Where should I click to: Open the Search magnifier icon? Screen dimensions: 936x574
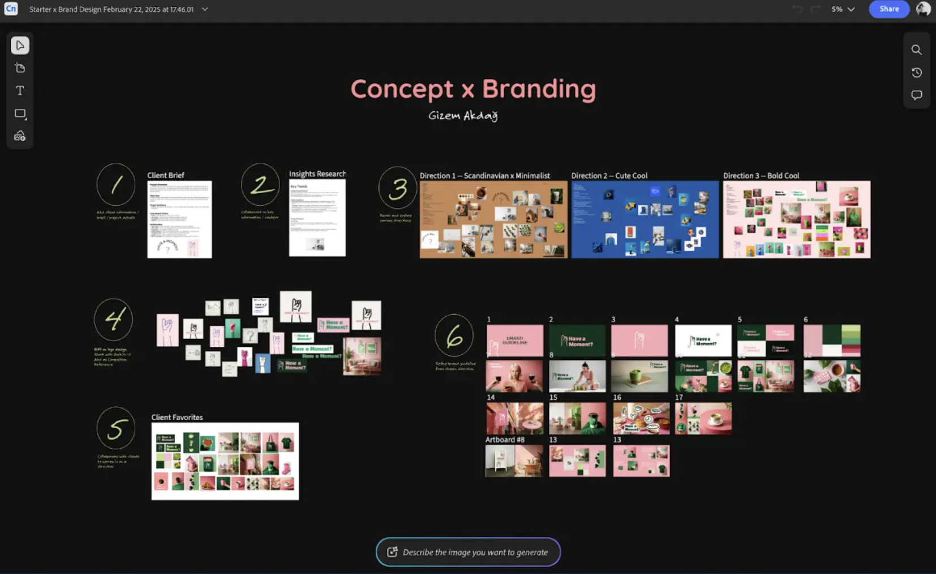click(x=916, y=50)
